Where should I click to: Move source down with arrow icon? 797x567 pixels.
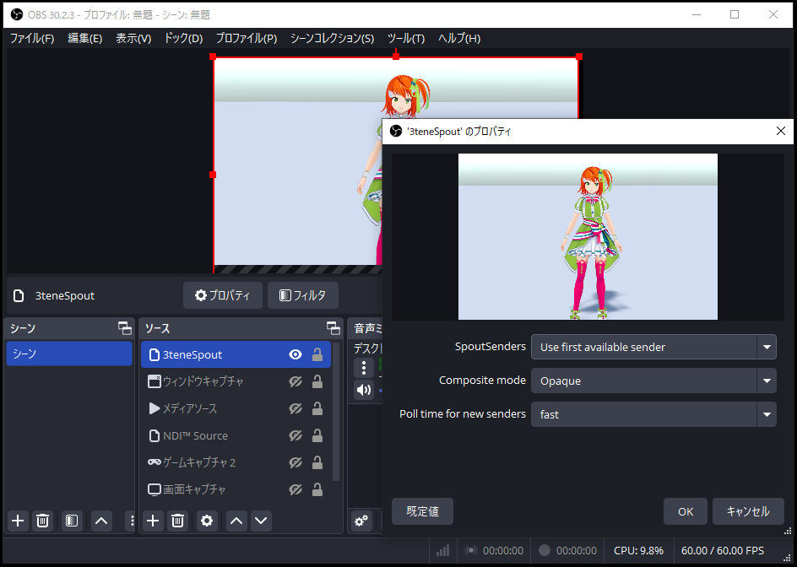point(261,521)
